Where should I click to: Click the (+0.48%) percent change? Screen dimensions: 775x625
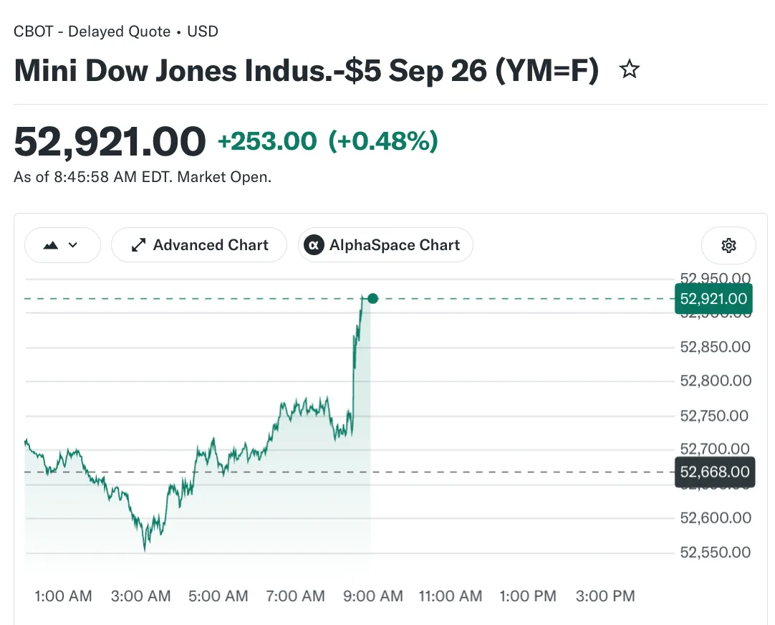tap(383, 141)
